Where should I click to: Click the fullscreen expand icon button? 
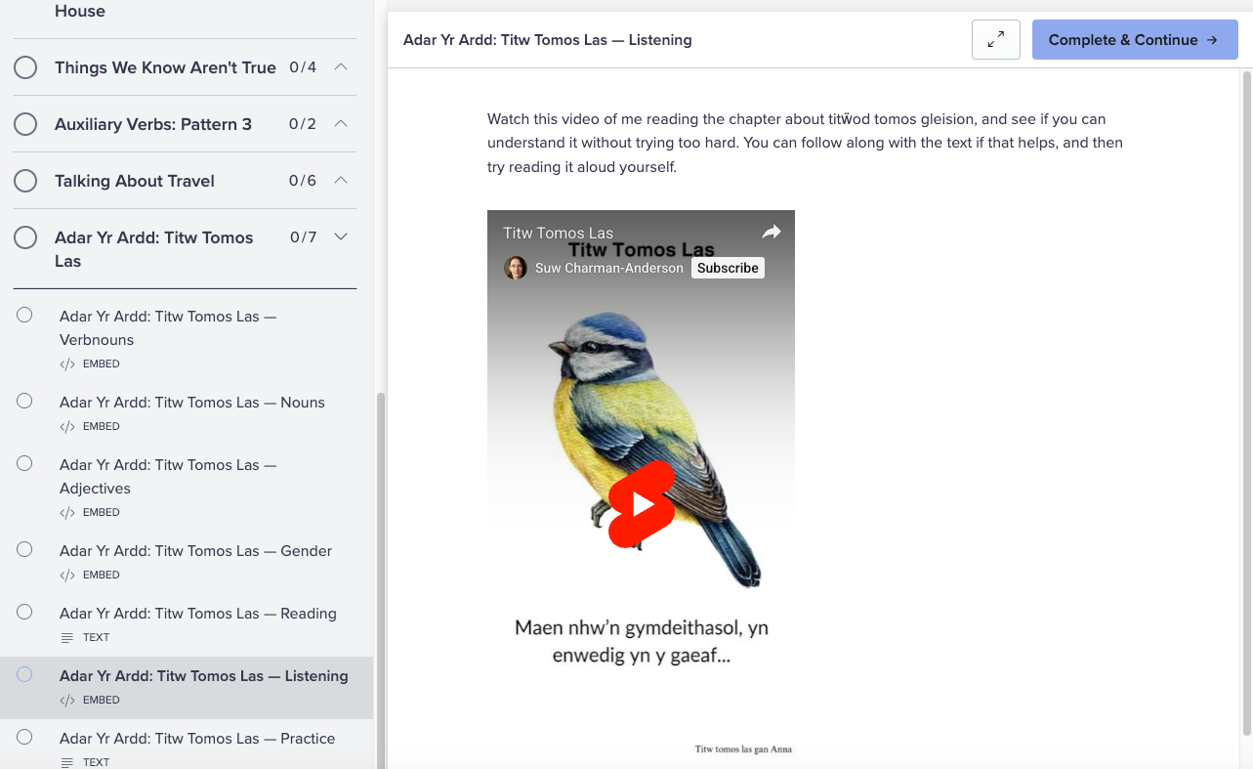(x=995, y=40)
